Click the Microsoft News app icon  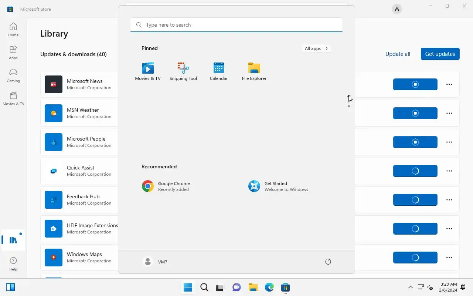tap(54, 84)
